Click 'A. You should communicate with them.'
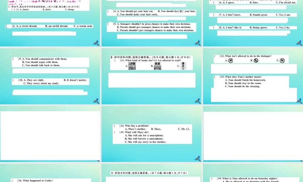The width and height of the screenshot is (303, 182). [x=45, y=59]
